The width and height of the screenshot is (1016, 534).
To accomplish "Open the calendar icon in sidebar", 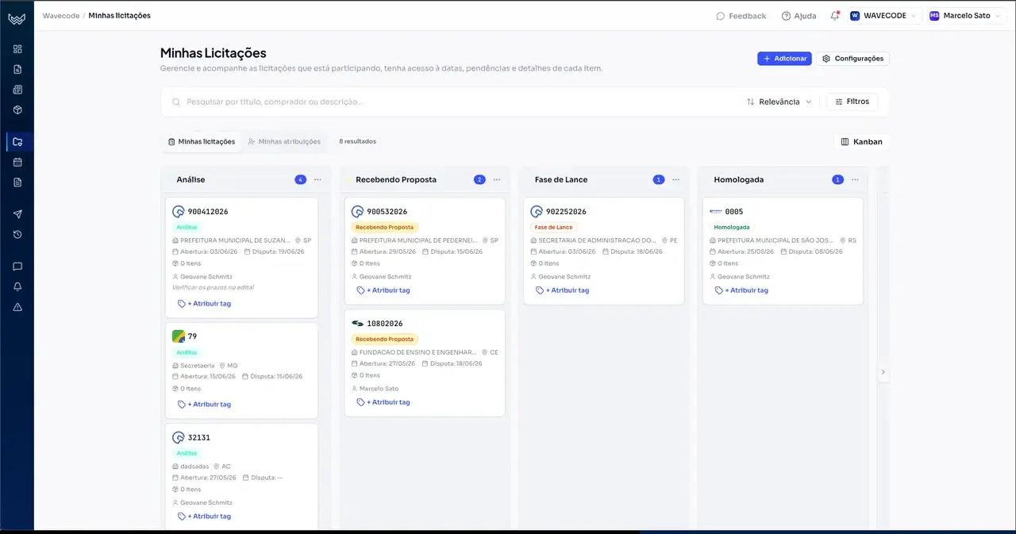I will click(x=17, y=162).
